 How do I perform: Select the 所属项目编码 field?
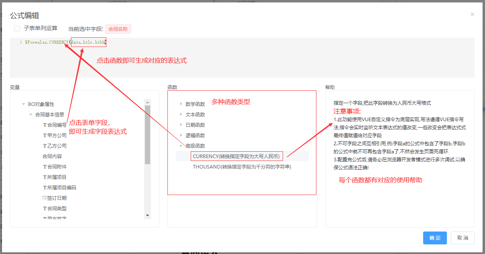click(x=62, y=187)
